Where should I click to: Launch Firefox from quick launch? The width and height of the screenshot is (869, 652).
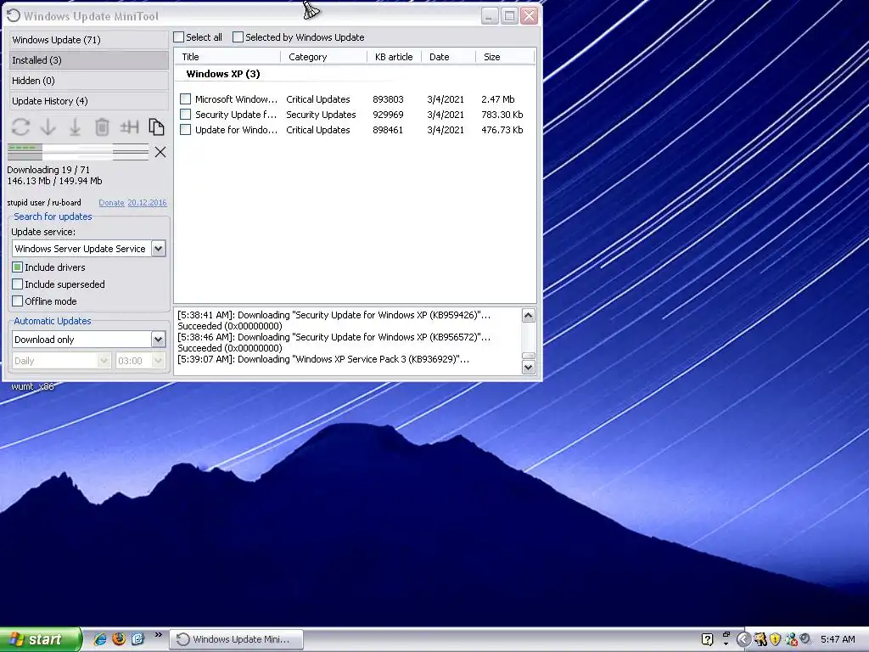click(x=119, y=638)
